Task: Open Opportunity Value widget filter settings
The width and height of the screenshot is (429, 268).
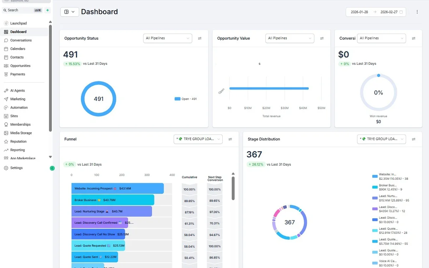Action: pos(322,38)
